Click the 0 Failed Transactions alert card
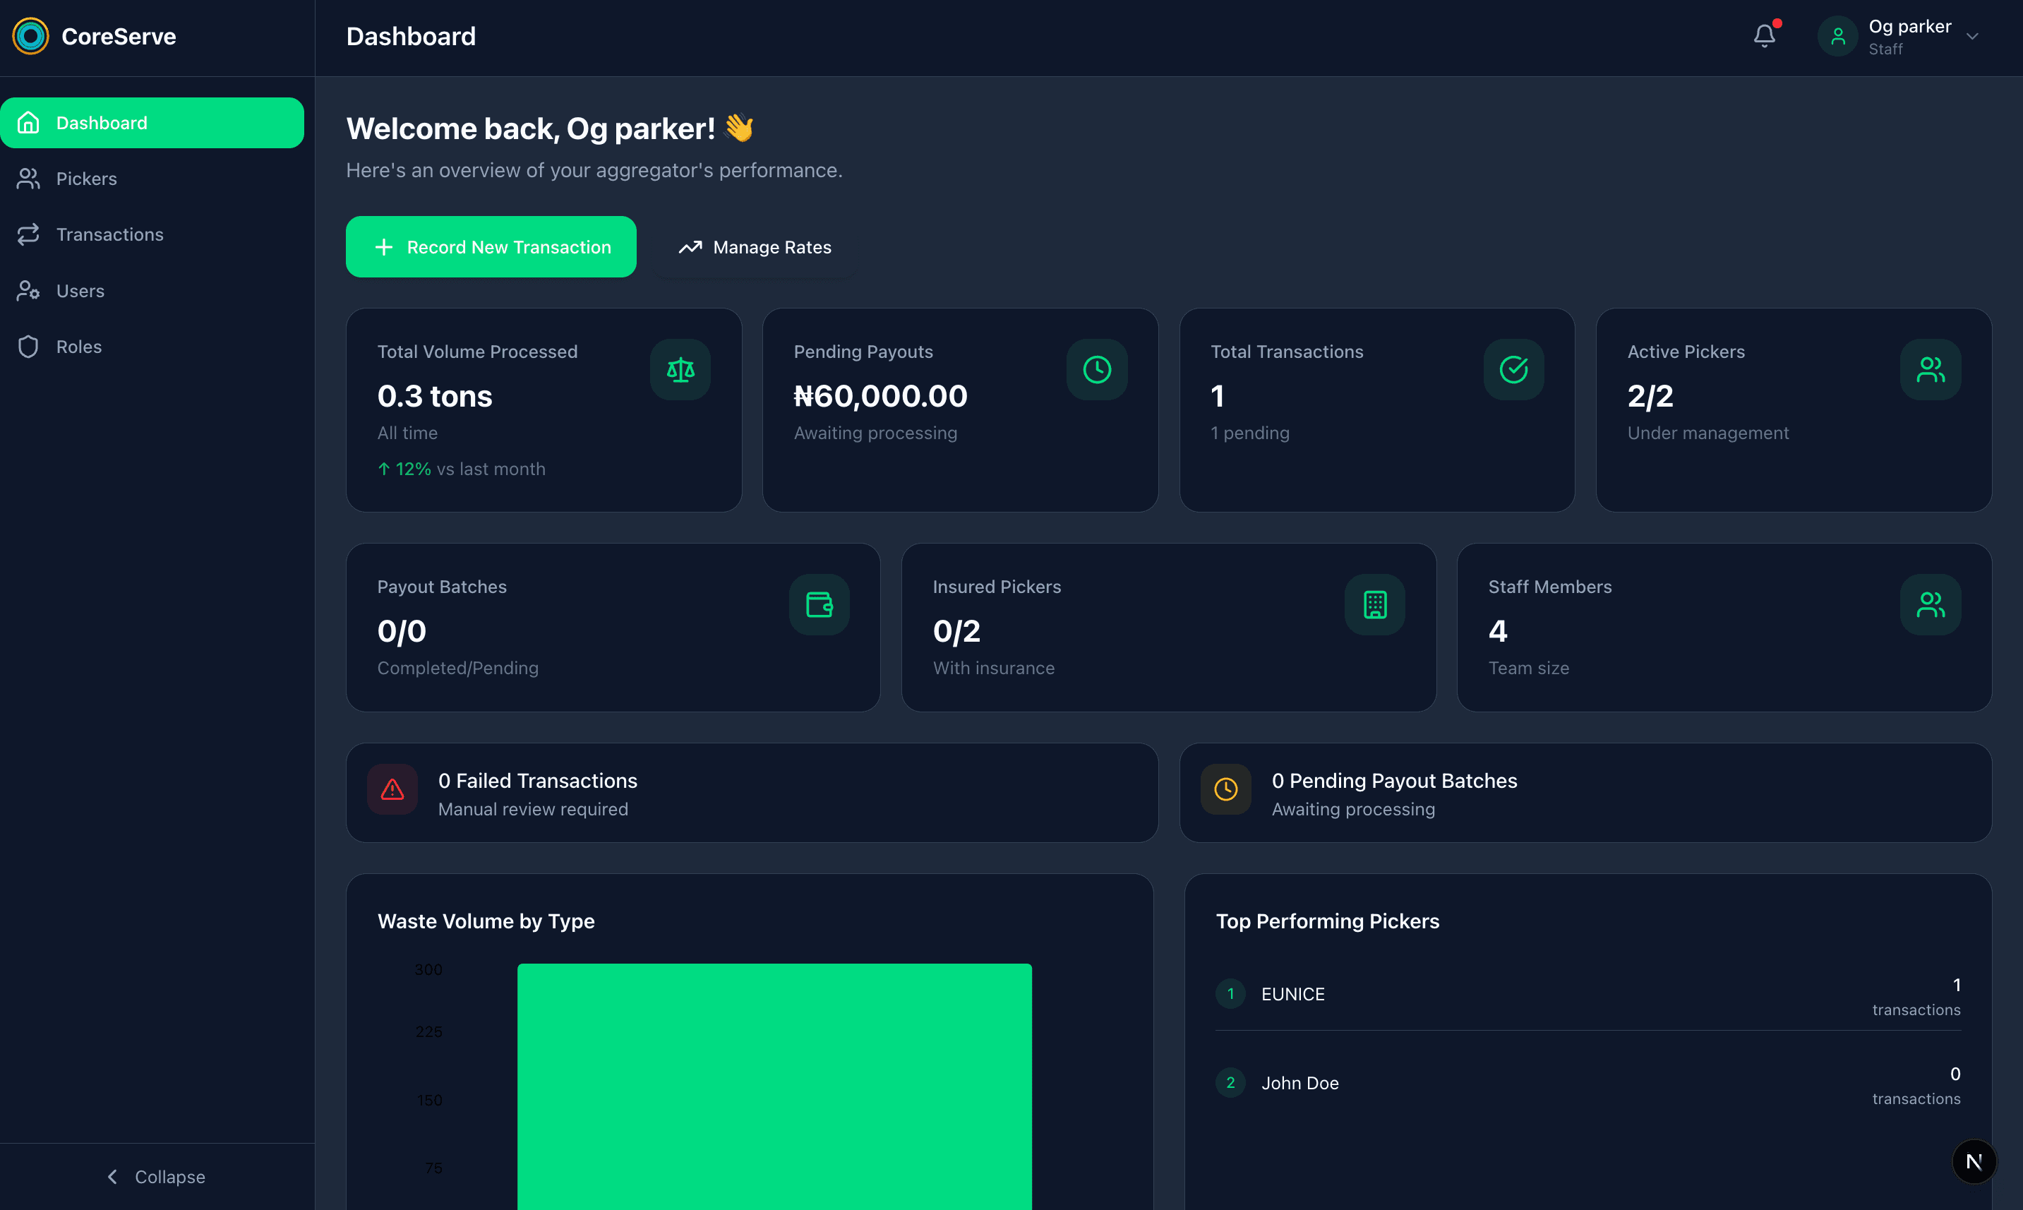2023x1210 pixels. tap(750, 793)
